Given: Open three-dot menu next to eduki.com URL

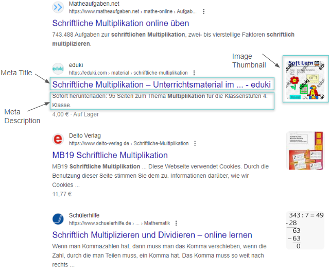Looking at the screenshot, I should point(194,73).
